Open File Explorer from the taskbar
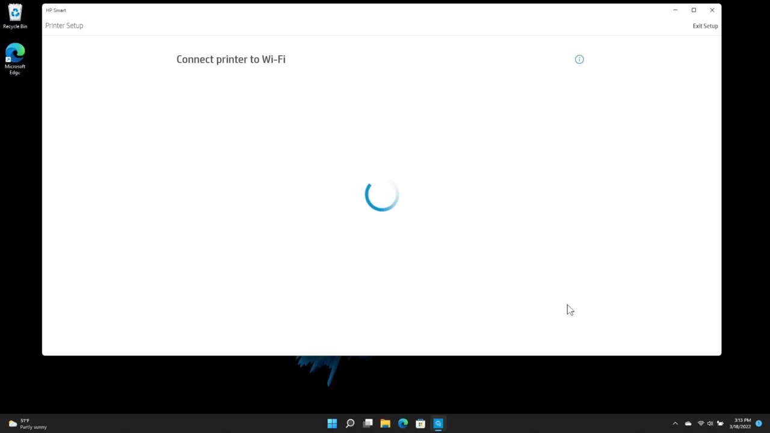Image resolution: width=770 pixels, height=433 pixels. click(385, 423)
